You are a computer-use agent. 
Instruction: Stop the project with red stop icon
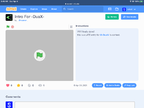point(13,27)
